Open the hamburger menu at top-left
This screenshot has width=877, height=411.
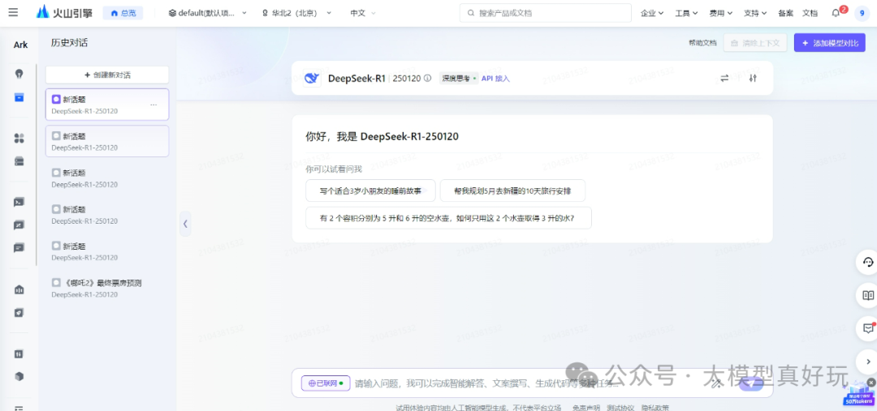click(x=14, y=12)
